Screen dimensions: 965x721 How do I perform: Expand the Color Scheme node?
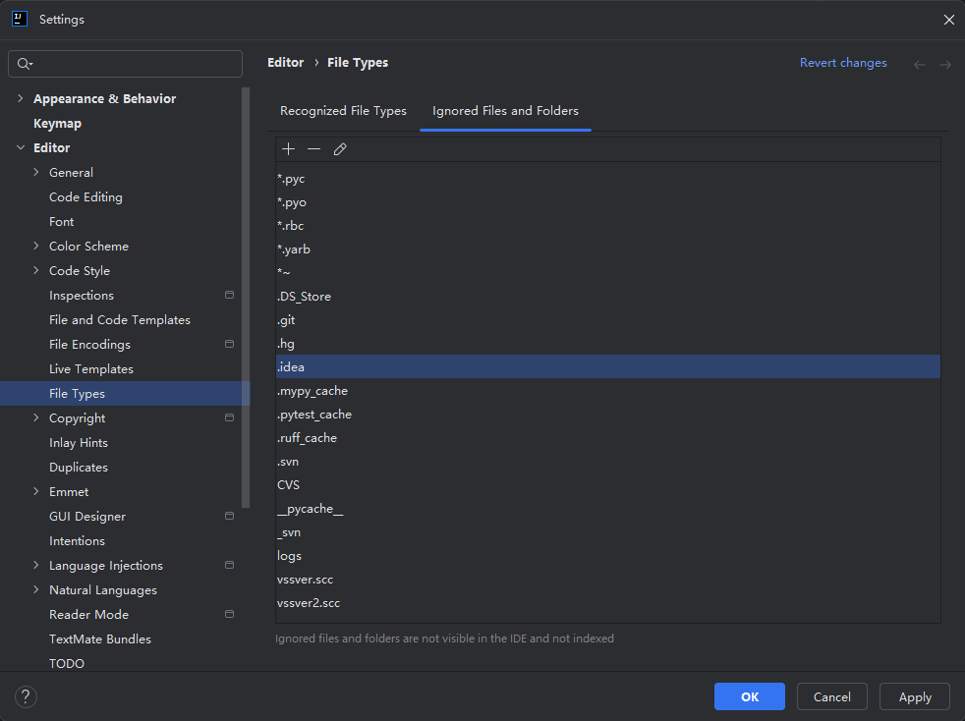point(36,246)
